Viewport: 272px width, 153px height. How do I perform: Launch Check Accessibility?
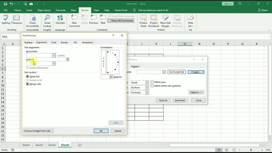(x=33, y=21)
